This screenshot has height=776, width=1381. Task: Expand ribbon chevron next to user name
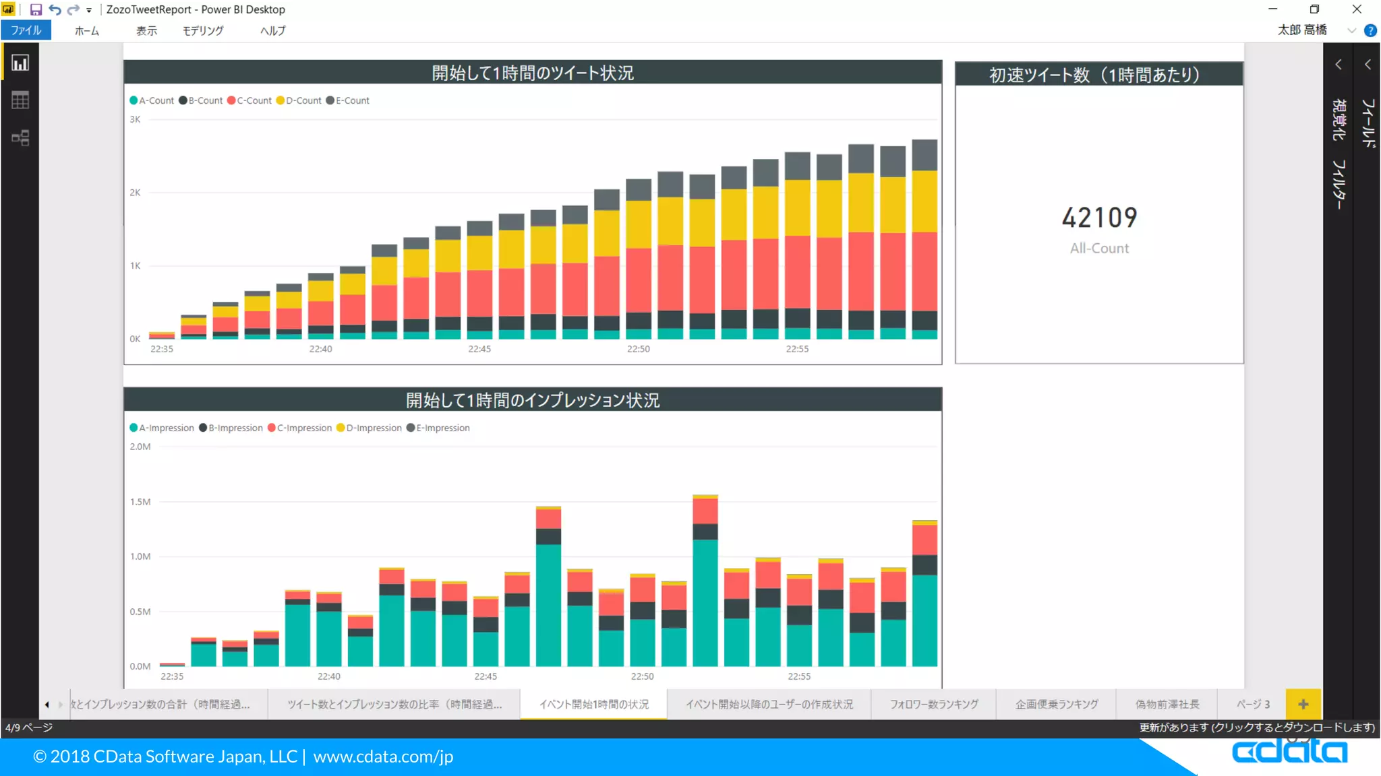coord(1351,30)
